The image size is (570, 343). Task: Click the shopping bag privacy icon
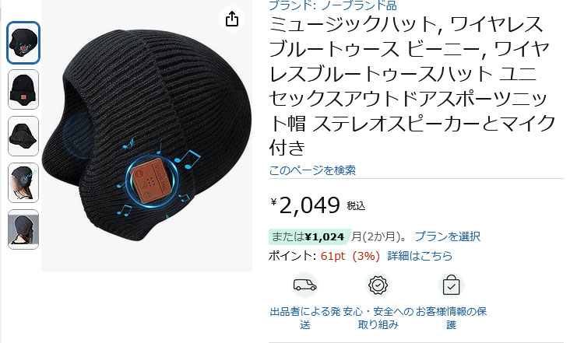[451, 285]
